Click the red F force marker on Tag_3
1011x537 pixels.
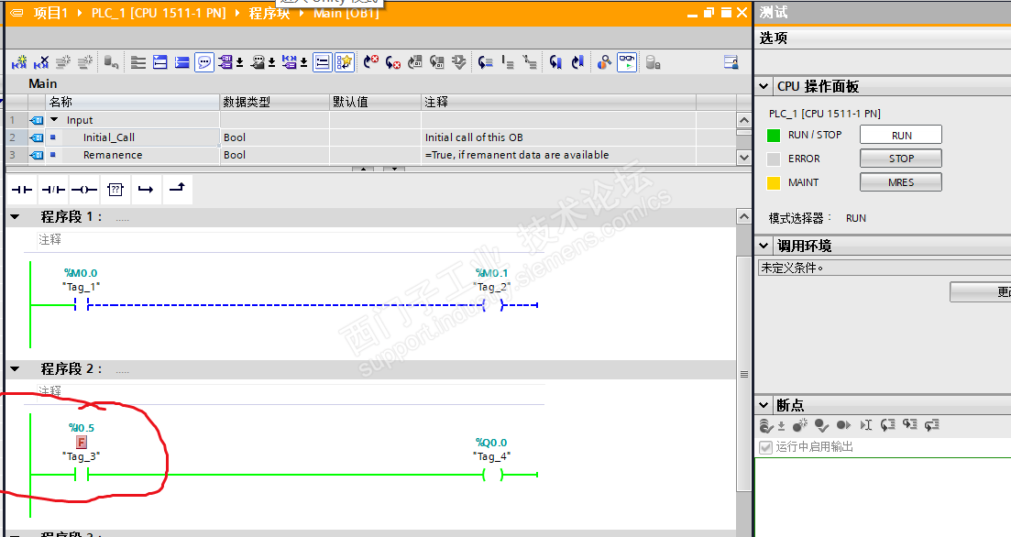tap(82, 443)
